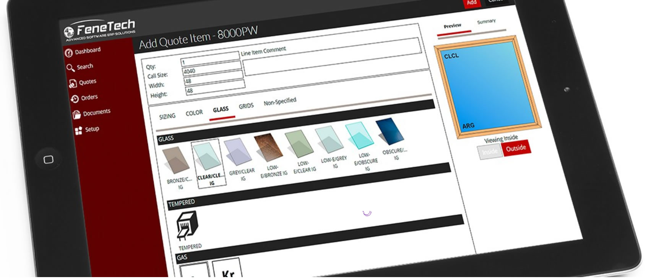Image resolution: width=656 pixels, height=279 pixels.
Task: Select the Bronze/Clear IG glass icon
Action: click(175, 160)
